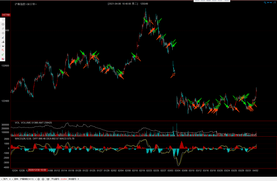The width and height of the screenshot is (277, 181).
Task: Select the parallel lines drawing tool
Action: tap(3, 28)
